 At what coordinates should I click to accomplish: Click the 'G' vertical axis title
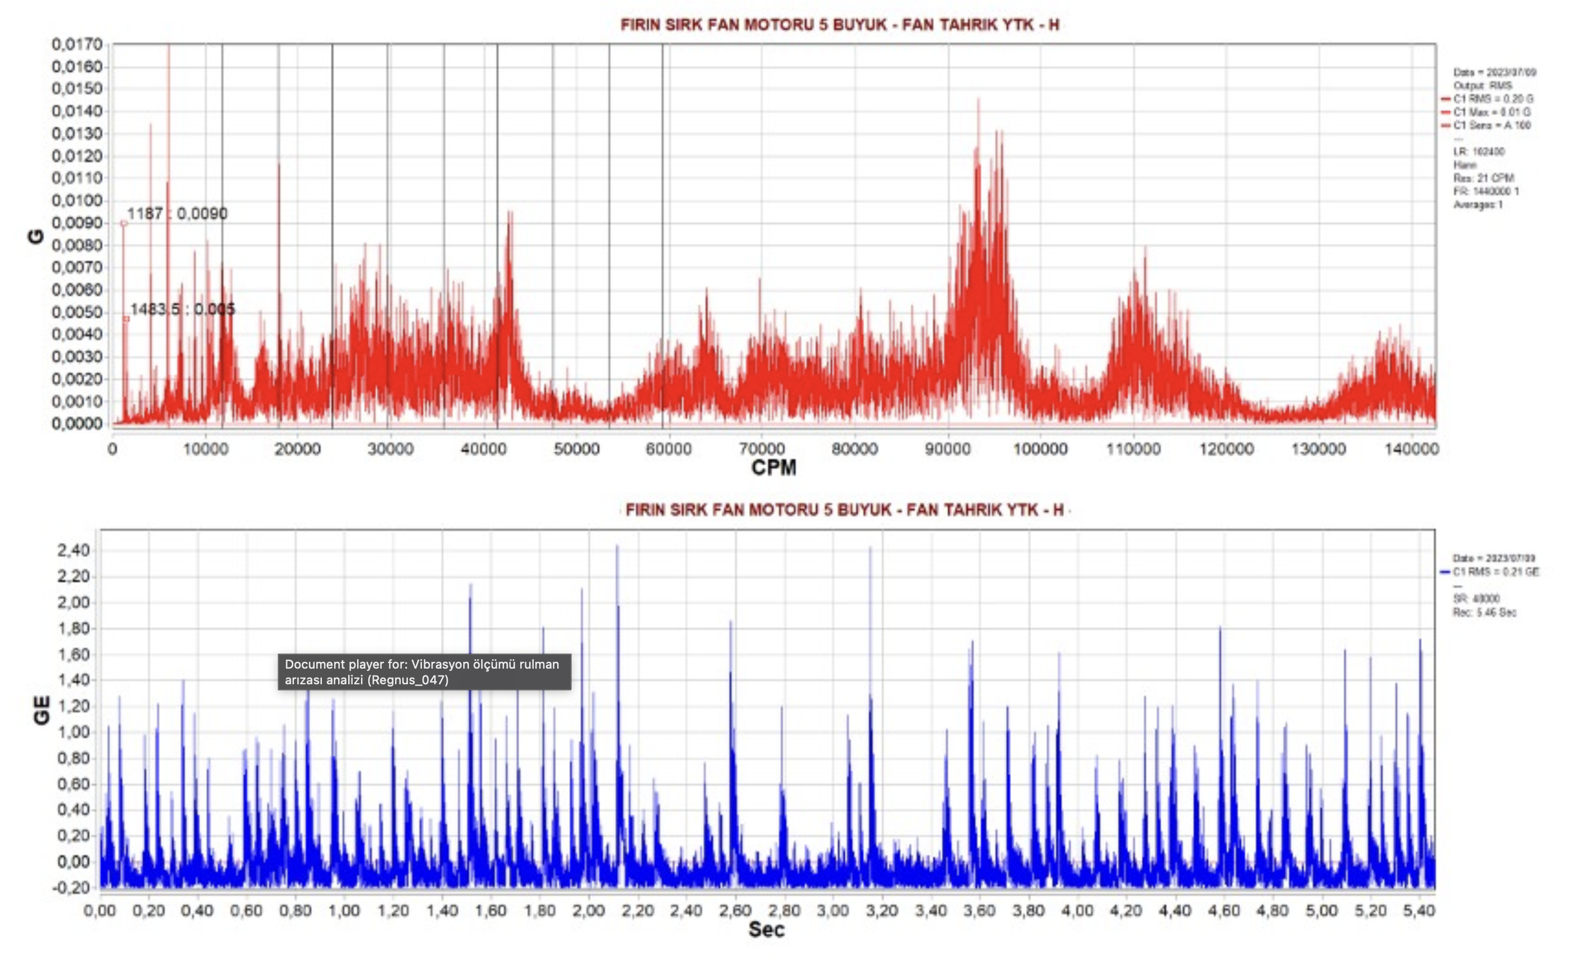(36, 236)
